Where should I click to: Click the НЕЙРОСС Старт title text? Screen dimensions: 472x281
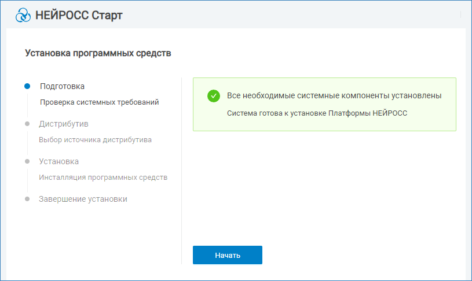click(79, 15)
